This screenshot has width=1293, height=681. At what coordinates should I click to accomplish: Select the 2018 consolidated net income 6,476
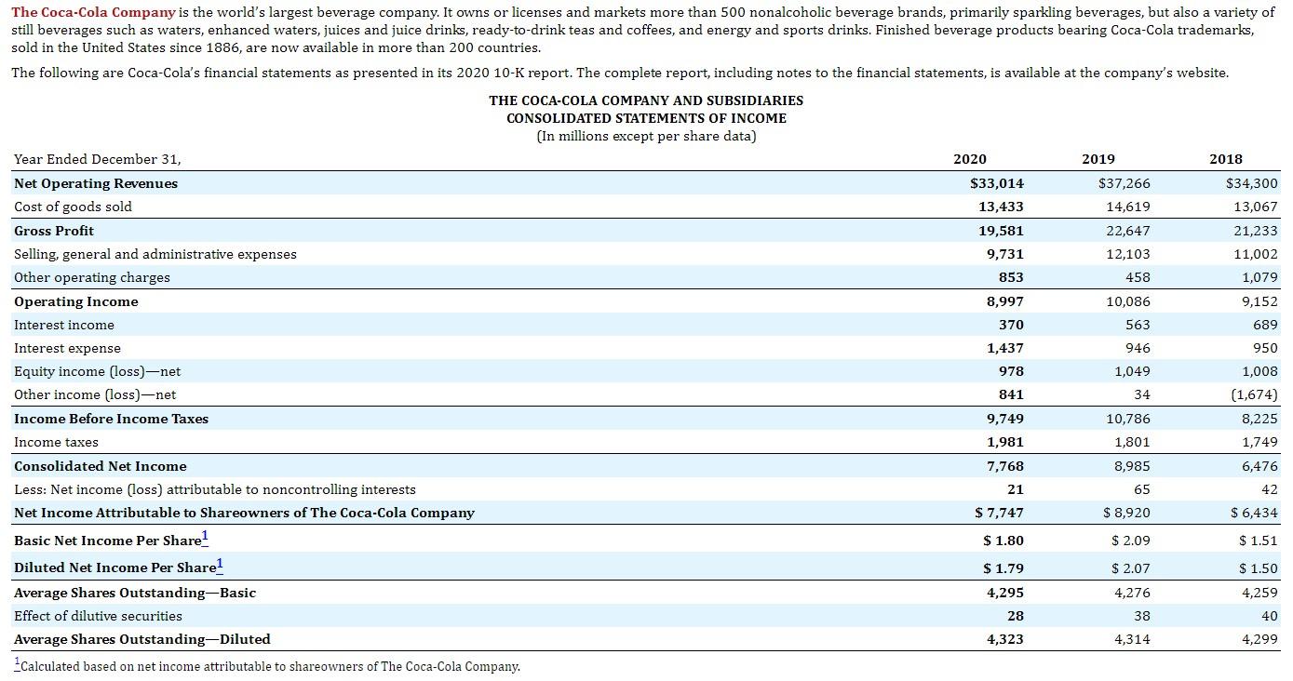click(x=1259, y=466)
